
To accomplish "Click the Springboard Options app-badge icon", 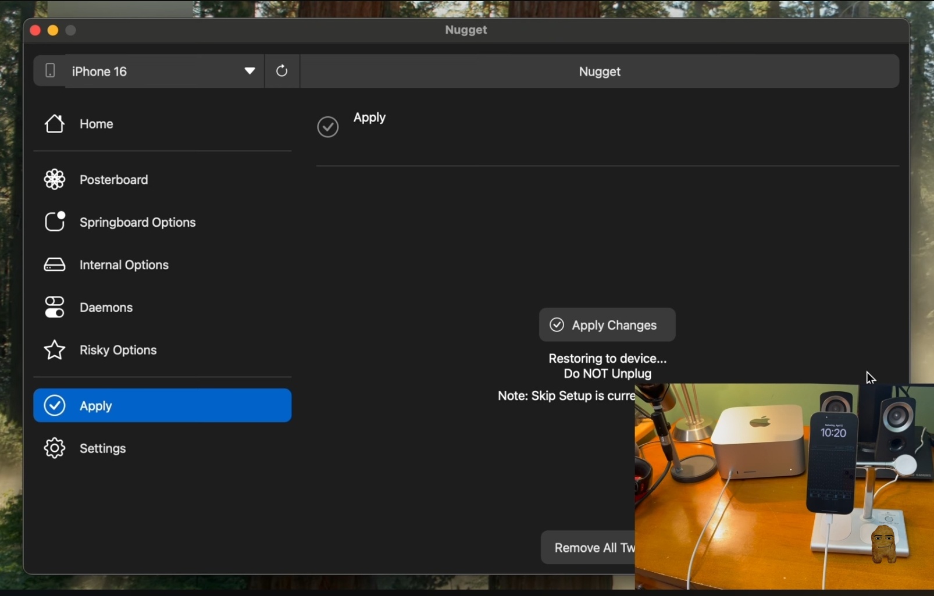I will (55, 222).
